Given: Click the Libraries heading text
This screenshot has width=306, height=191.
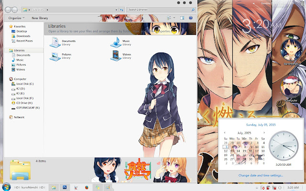Looking at the screenshot, I should 57,26.
